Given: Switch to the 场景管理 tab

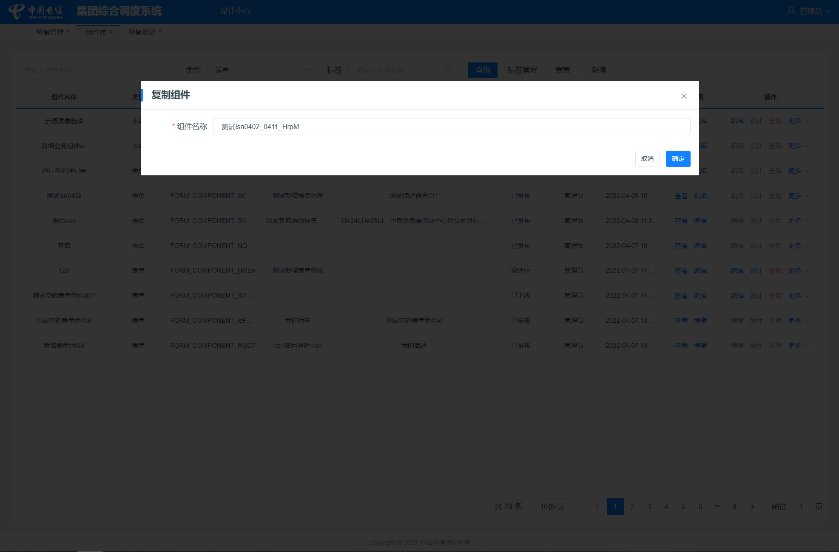Looking at the screenshot, I should tap(50, 31).
